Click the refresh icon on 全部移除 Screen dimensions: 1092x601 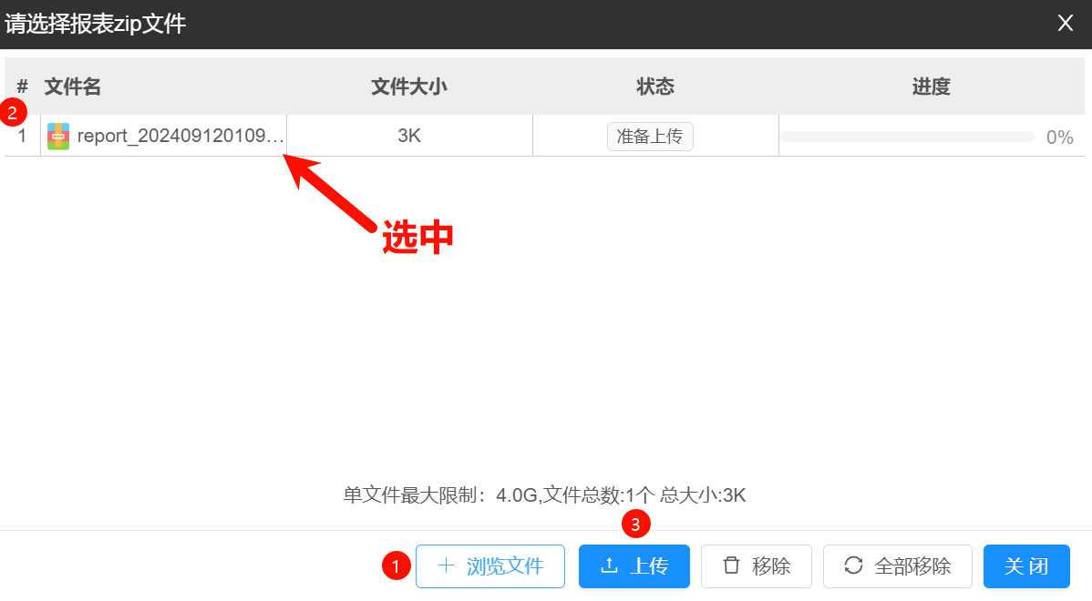pos(853,566)
